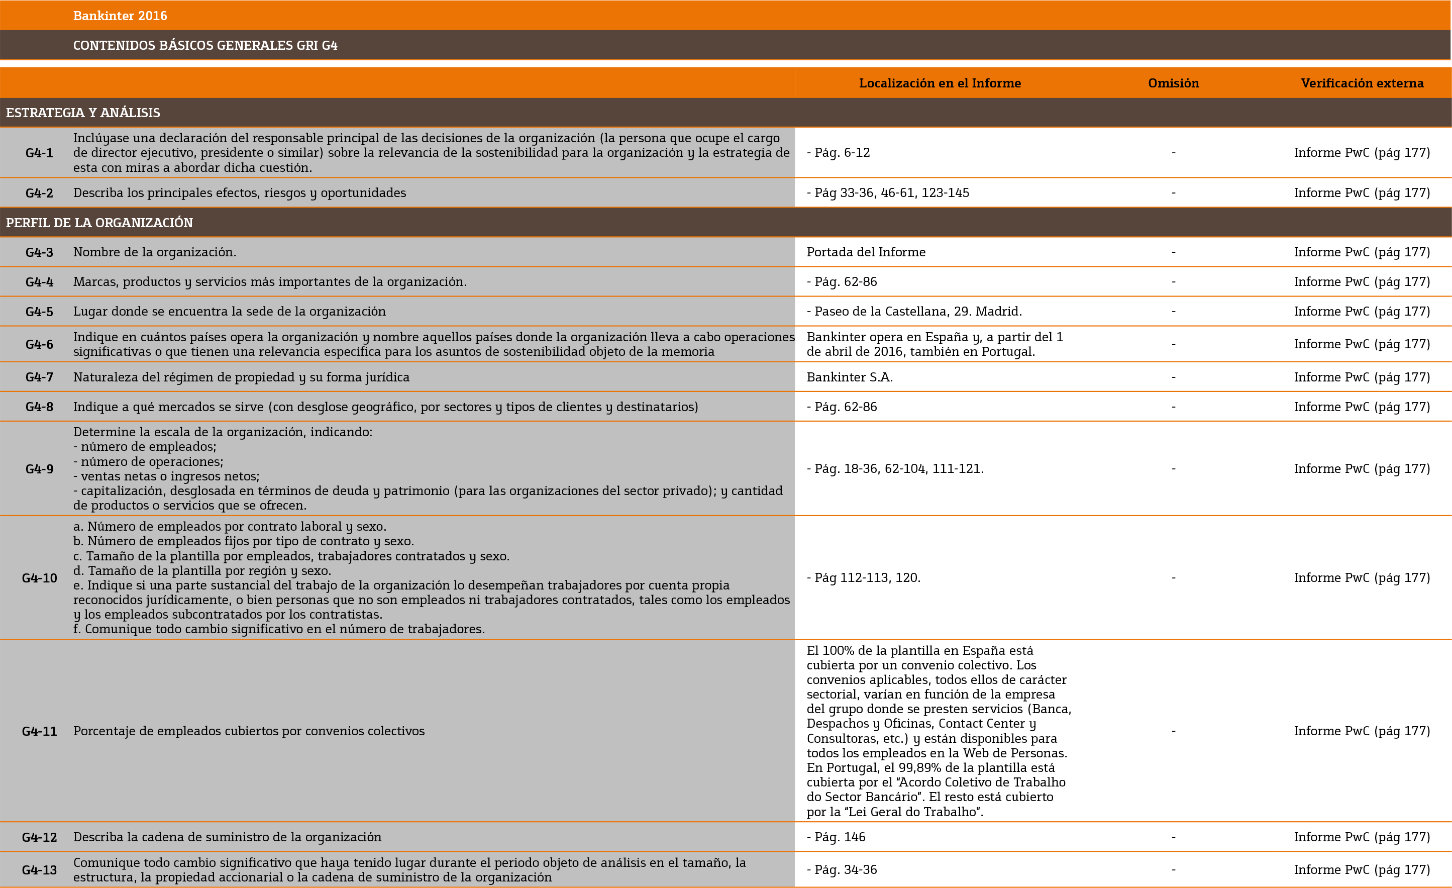Viewport: 1452px width, 888px height.
Task: Click "Describa la cadena de suministro" description
Action: pyautogui.click(x=227, y=837)
